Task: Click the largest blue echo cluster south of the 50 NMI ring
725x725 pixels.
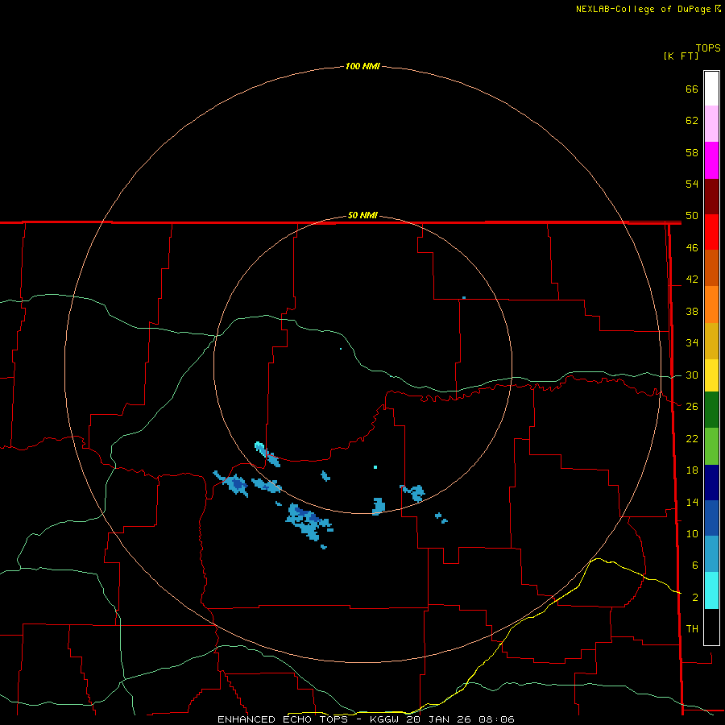Action: click(308, 521)
